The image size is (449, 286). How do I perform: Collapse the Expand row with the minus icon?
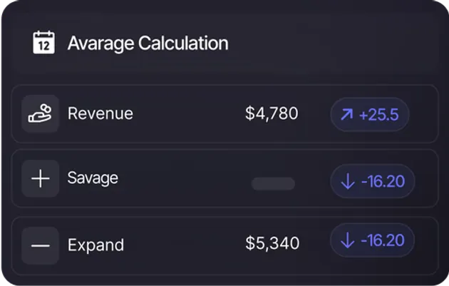(41, 245)
